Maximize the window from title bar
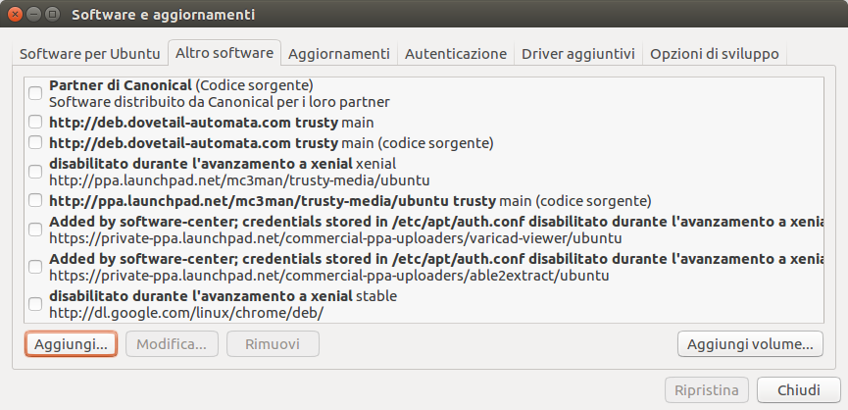 pos(52,14)
